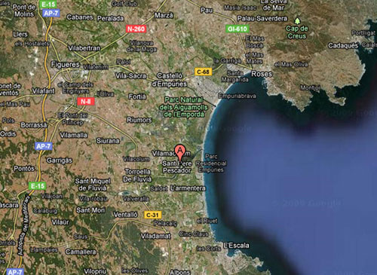This screenshot has width=377, height=275.
Task: Click the Empuriabrava label
Action: [x=237, y=96]
